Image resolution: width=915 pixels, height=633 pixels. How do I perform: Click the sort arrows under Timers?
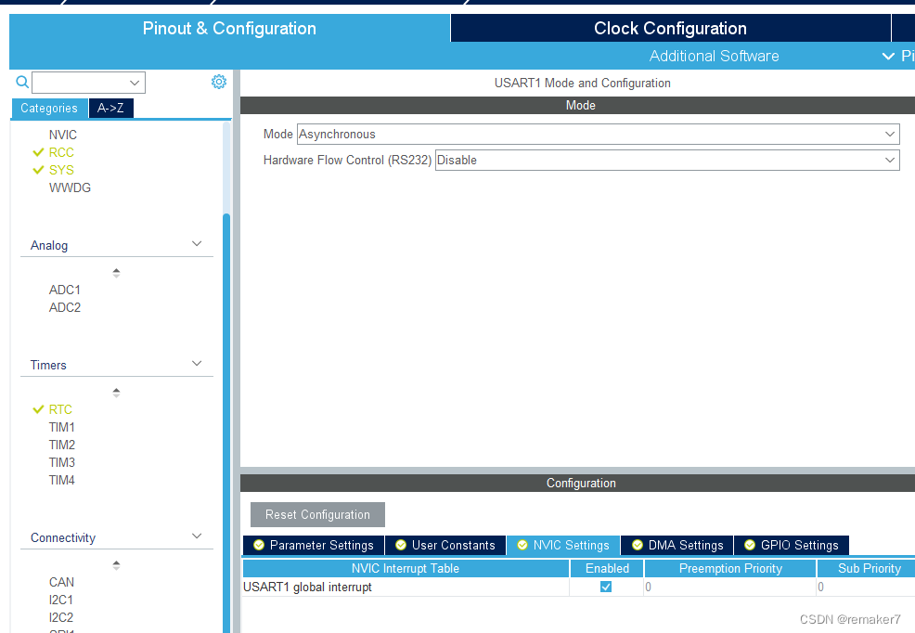click(x=116, y=393)
